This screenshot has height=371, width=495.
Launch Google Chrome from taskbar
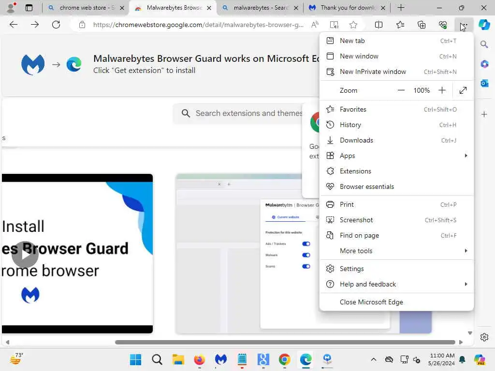tap(284, 359)
